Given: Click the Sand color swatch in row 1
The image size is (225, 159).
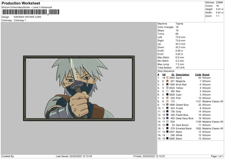Looking at the screenshot, I should coord(167,78).
